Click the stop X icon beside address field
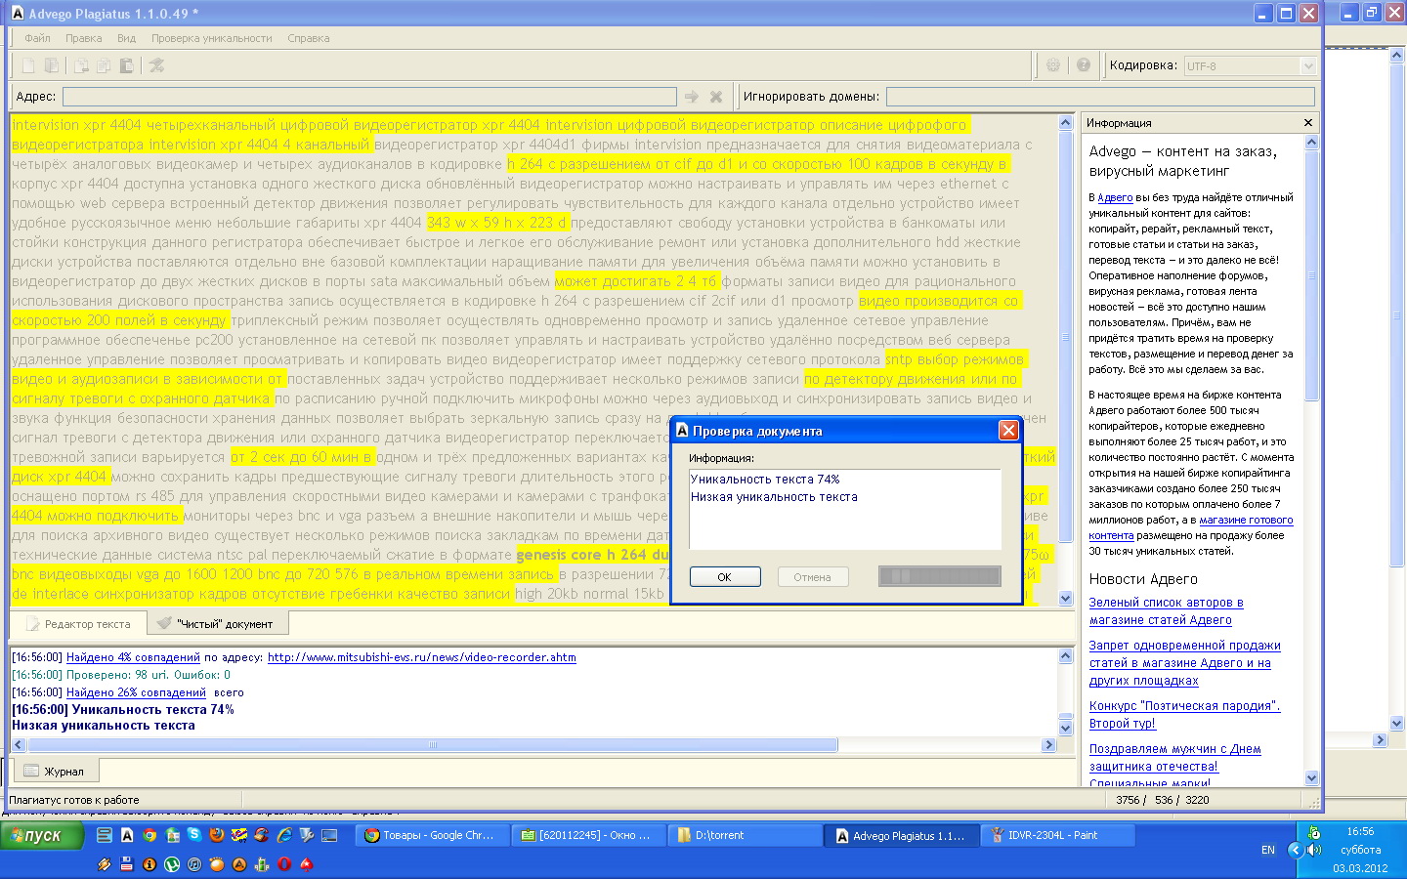Screen dimensions: 1407x879 pyautogui.click(x=716, y=97)
